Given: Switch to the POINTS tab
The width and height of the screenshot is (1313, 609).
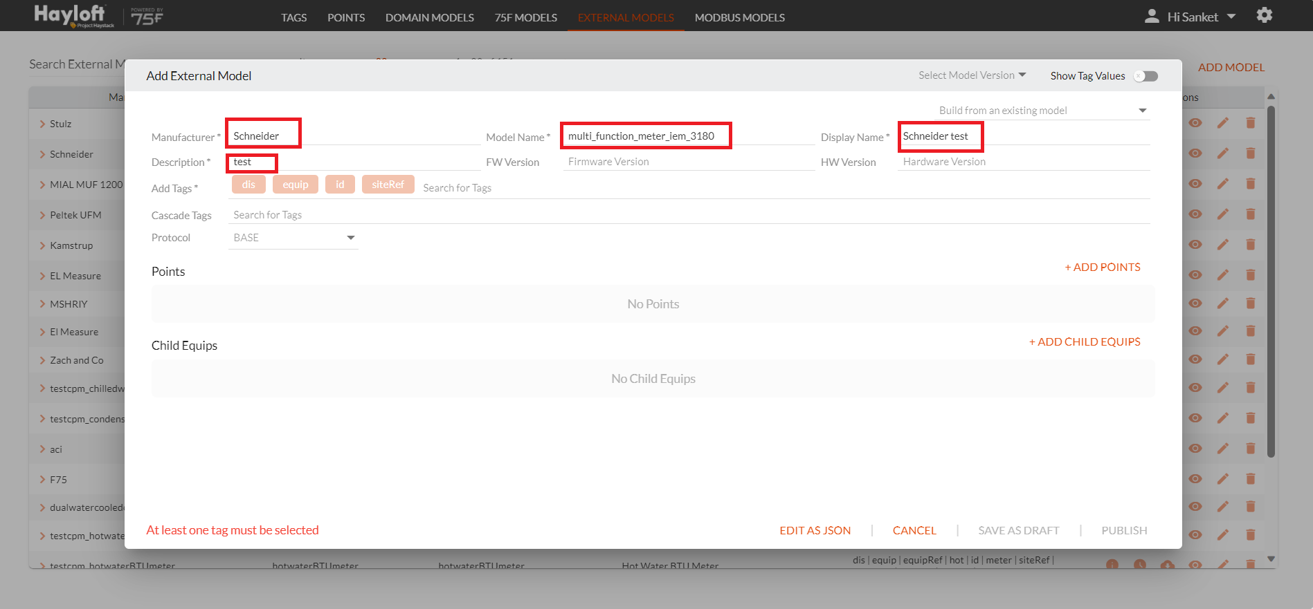Looking at the screenshot, I should 346,17.
